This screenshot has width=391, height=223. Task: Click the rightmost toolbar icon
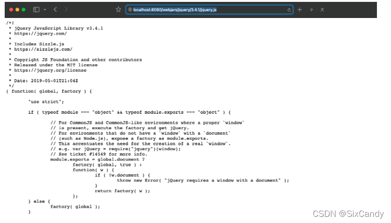coord(322,10)
